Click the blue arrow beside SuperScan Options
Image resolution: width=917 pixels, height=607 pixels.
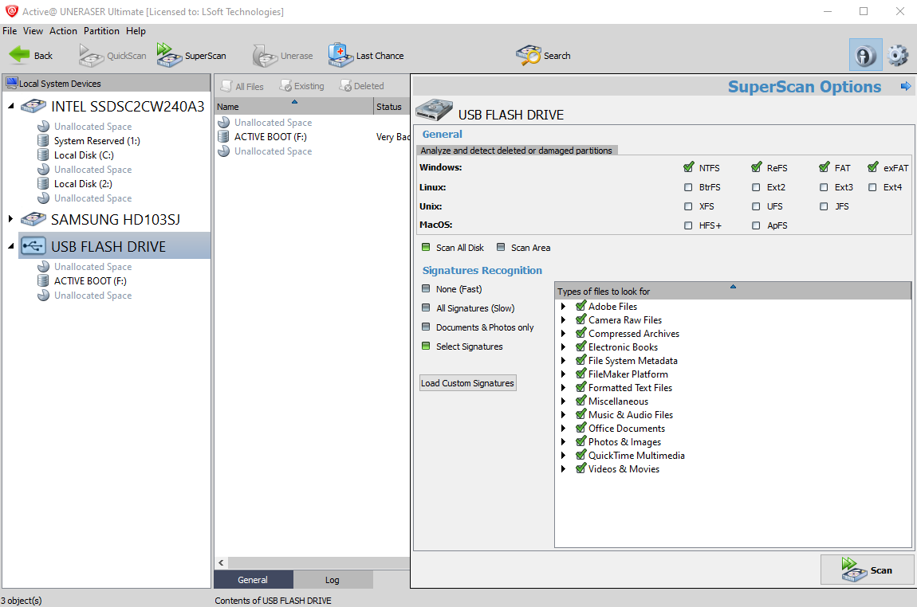905,87
